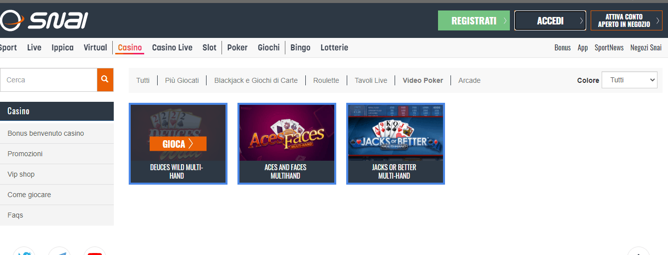The height and width of the screenshot is (255, 668).
Task: Select the Casino menu item
Action: coord(130,47)
